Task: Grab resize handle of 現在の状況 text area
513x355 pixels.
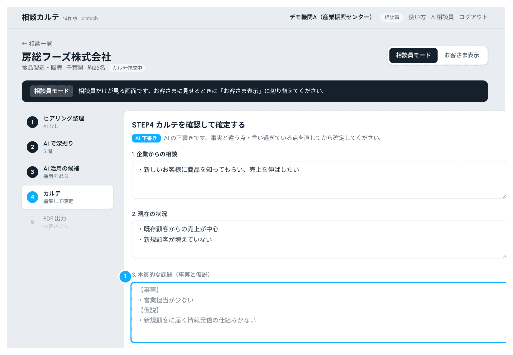Action: tap(504, 256)
